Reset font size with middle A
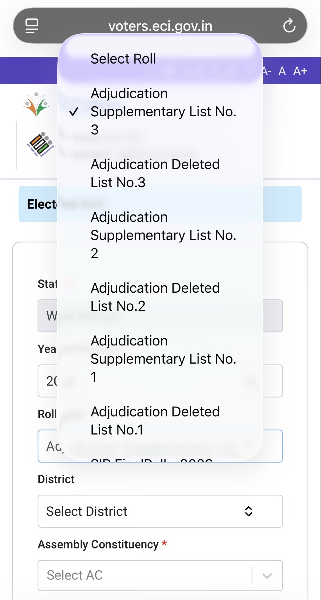The height and width of the screenshot is (600, 321). click(282, 71)
